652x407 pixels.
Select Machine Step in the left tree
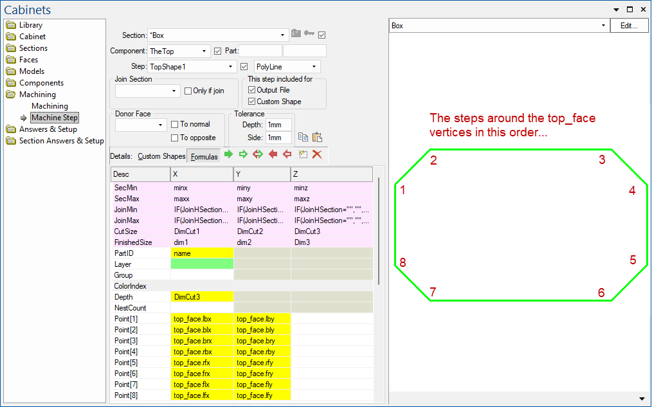tap(54, 118)
